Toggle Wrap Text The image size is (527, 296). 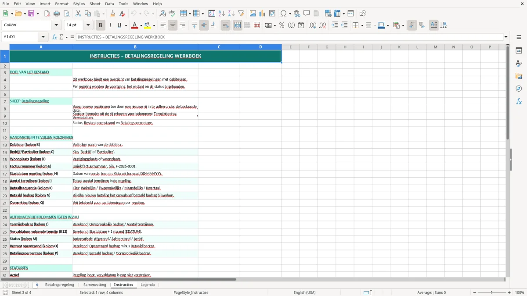tap(225, 25)
